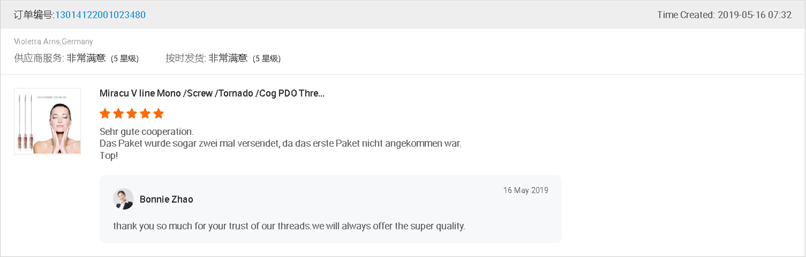The width and height of the screenshot is (806, 257).
Task: Click the 'Top!' line of the review
Action: [109, 155]
